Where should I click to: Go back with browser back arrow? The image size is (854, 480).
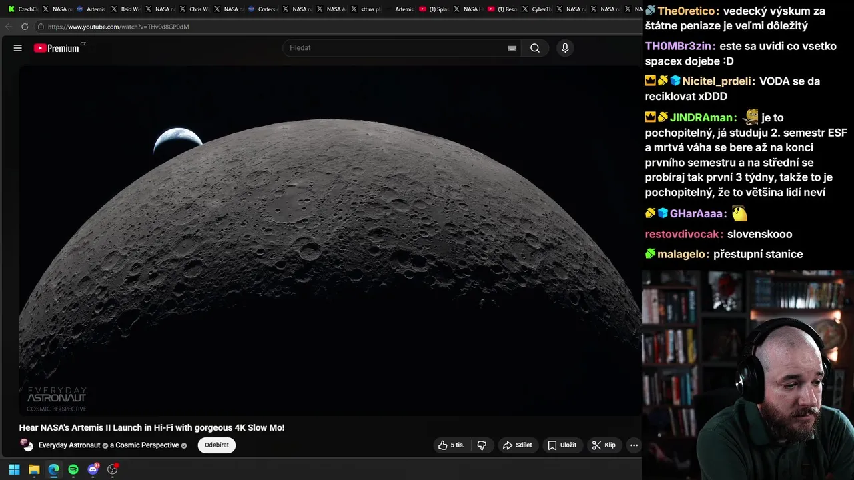pyautogui.click(x=9, y=27)
